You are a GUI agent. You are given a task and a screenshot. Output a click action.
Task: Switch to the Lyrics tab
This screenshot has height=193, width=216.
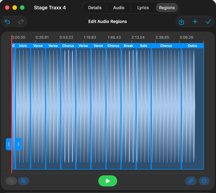pyautogui.click(x=143, y=8)
